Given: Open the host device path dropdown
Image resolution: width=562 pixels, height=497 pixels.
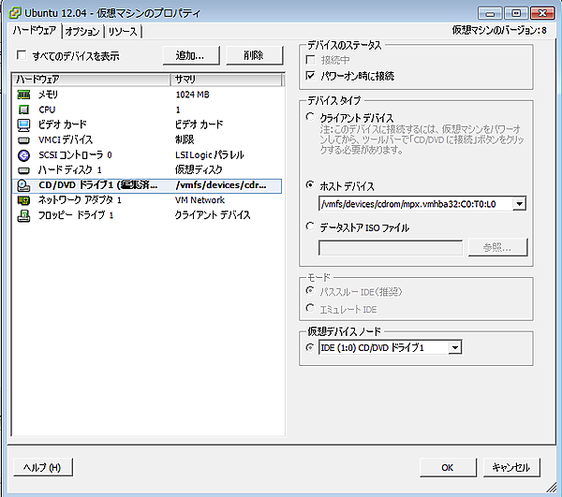Looking at the screenshot, I should click(x=519, y=204).
